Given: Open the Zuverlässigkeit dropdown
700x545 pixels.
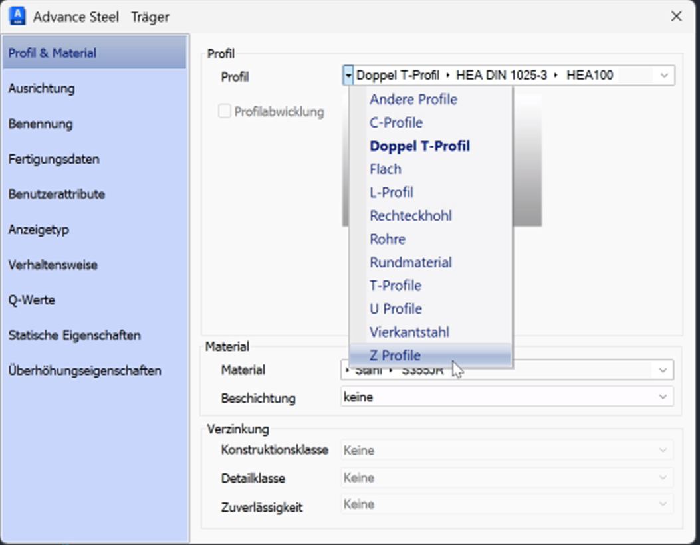Looking at the screenshot, I should tap(507, 504).
